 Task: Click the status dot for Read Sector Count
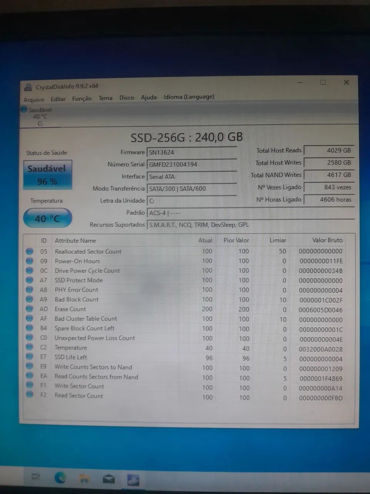[x=29, y=394]
